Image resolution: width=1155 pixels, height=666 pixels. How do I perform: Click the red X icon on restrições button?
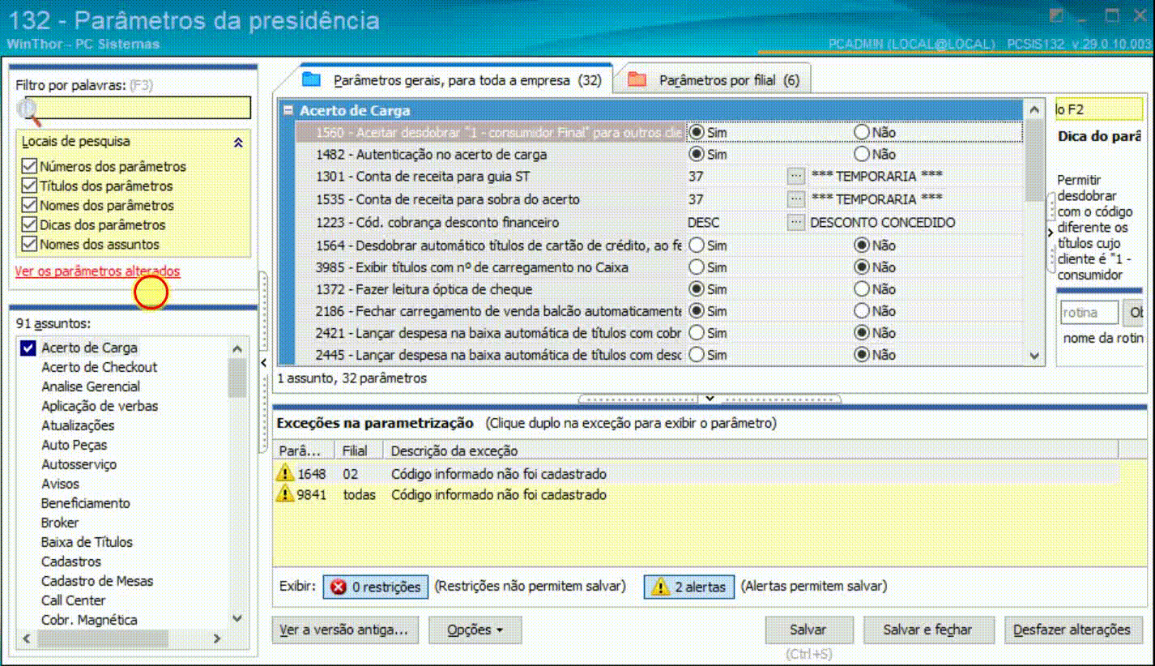pyautogui.click(x=338, y=587)
